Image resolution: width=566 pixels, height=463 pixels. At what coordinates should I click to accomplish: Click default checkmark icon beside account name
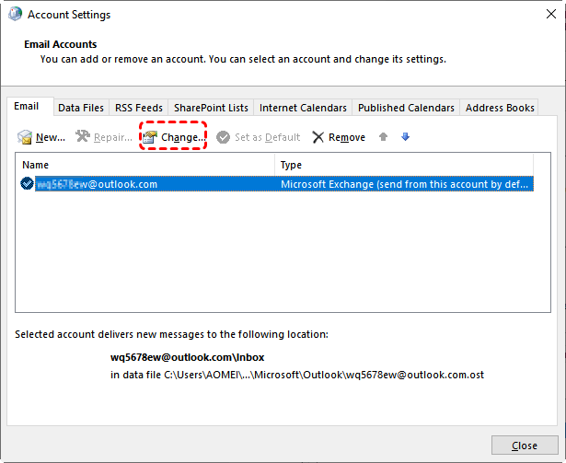click(27, 184)
